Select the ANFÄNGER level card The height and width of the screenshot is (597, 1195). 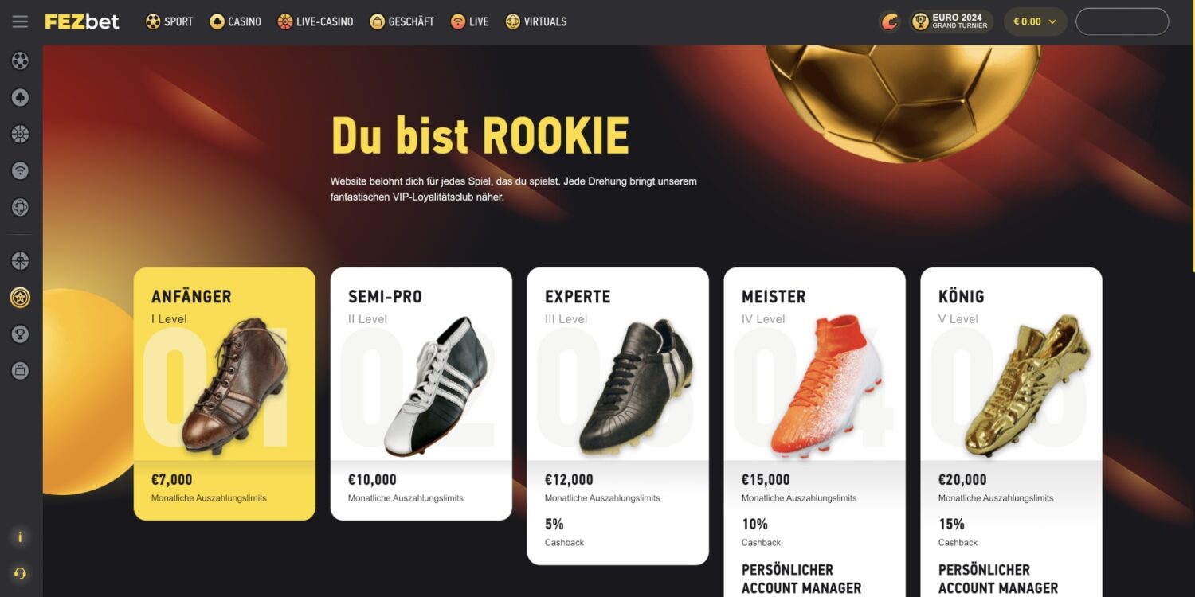point(225,393)
